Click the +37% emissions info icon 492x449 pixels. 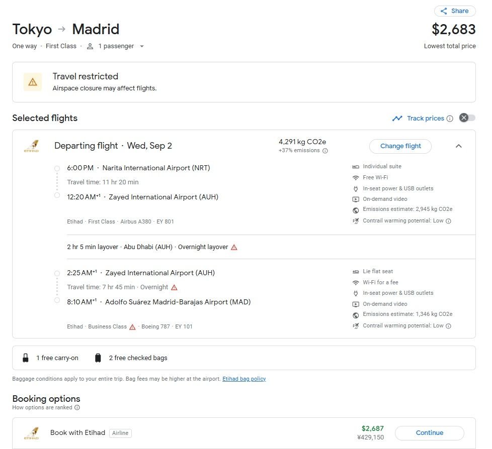325,151
